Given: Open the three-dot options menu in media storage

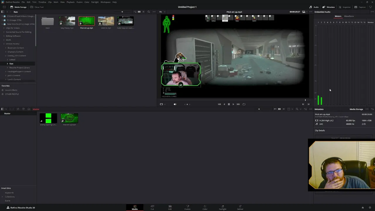Looking at the screenshot, I should click(154, 12).
